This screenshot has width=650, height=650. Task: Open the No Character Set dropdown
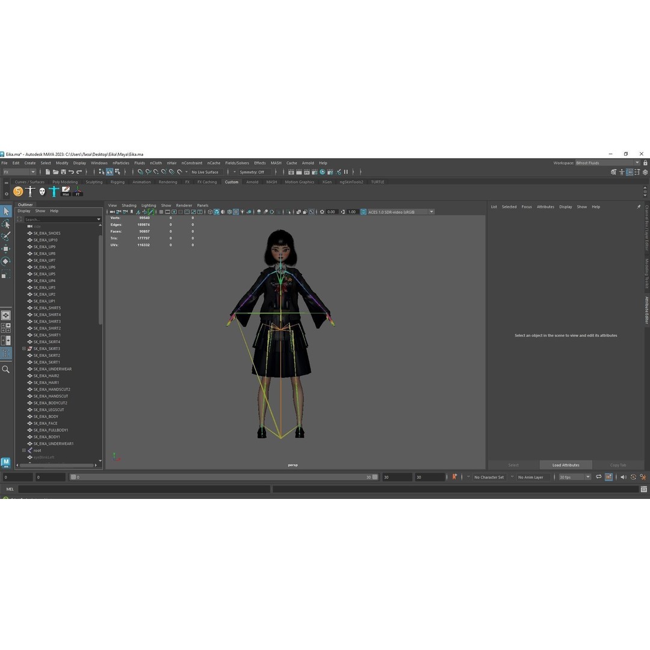pyautogui.click(x=489, y=477)
